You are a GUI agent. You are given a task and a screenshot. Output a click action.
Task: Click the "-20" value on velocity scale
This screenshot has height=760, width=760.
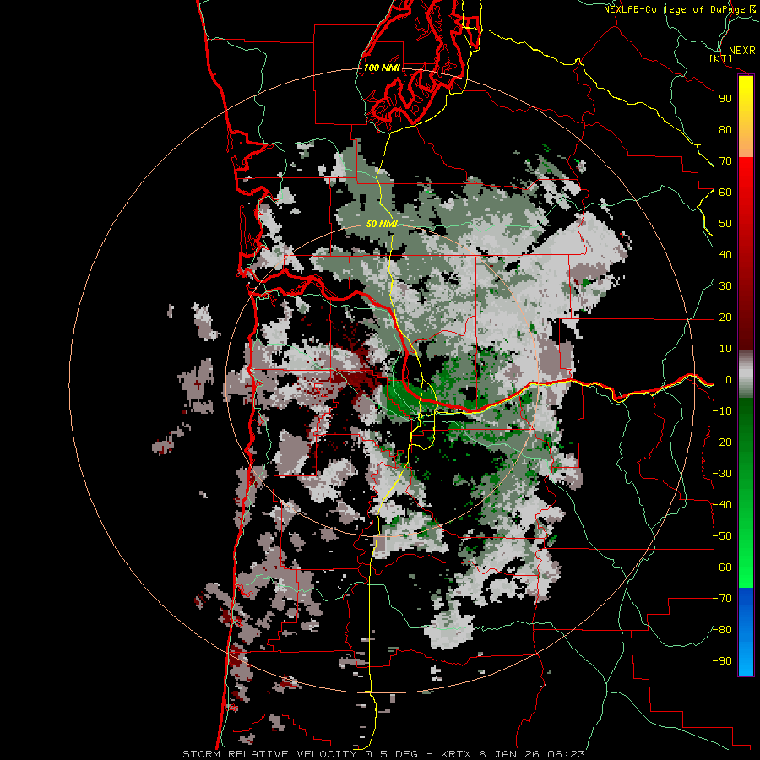pyautogui.click(x=722, y=442)
